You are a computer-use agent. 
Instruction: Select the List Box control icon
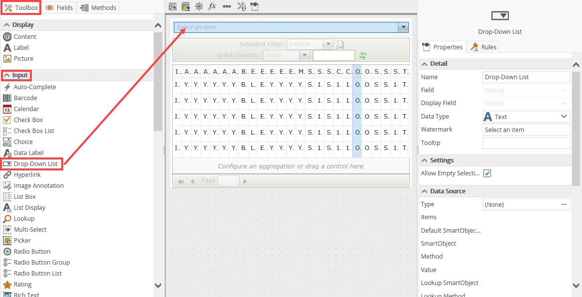(7, 197)
